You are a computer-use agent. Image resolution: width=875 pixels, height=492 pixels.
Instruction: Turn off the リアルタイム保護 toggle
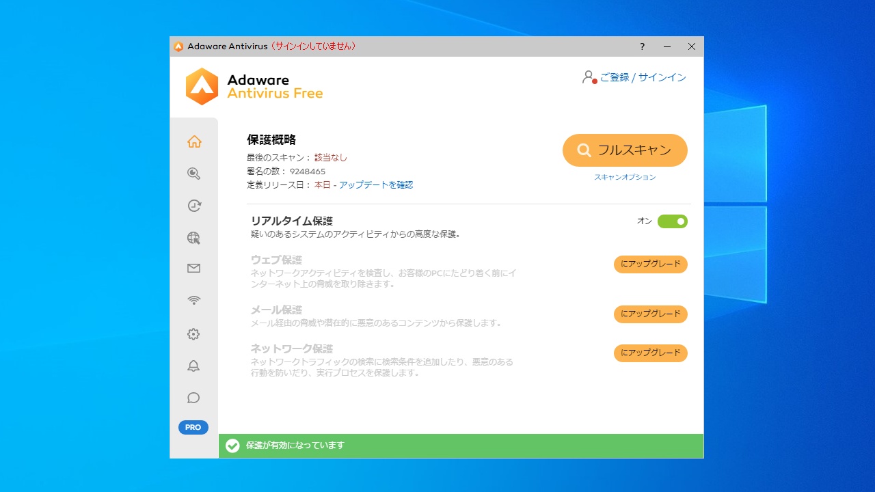(x=673, y=221)
